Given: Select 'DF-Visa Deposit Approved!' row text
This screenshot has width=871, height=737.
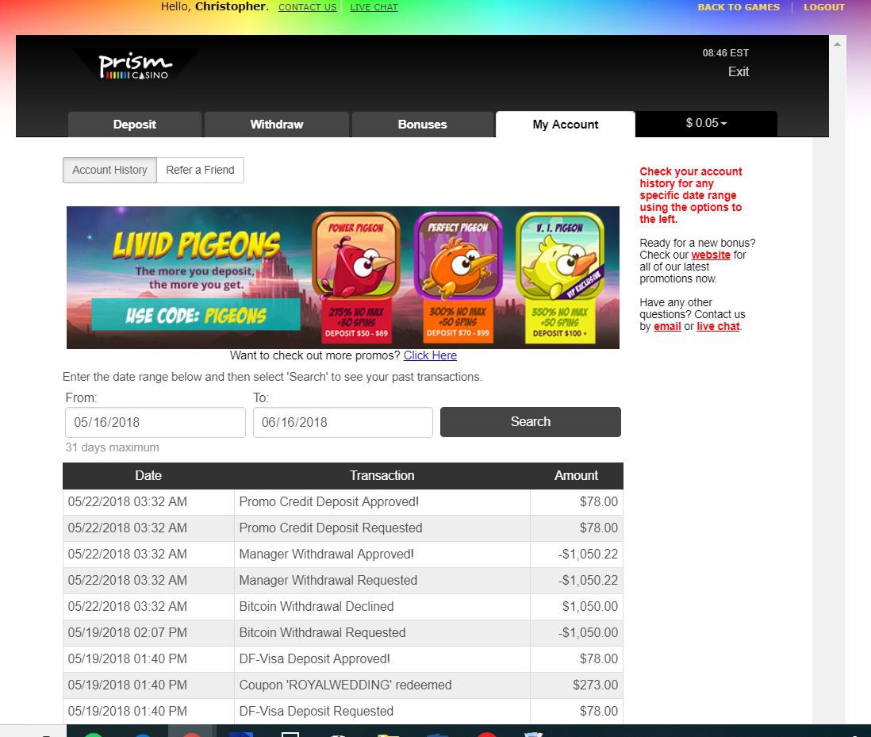Looking at the screenshot, I should pyautogui.click(x=315, y=658).
